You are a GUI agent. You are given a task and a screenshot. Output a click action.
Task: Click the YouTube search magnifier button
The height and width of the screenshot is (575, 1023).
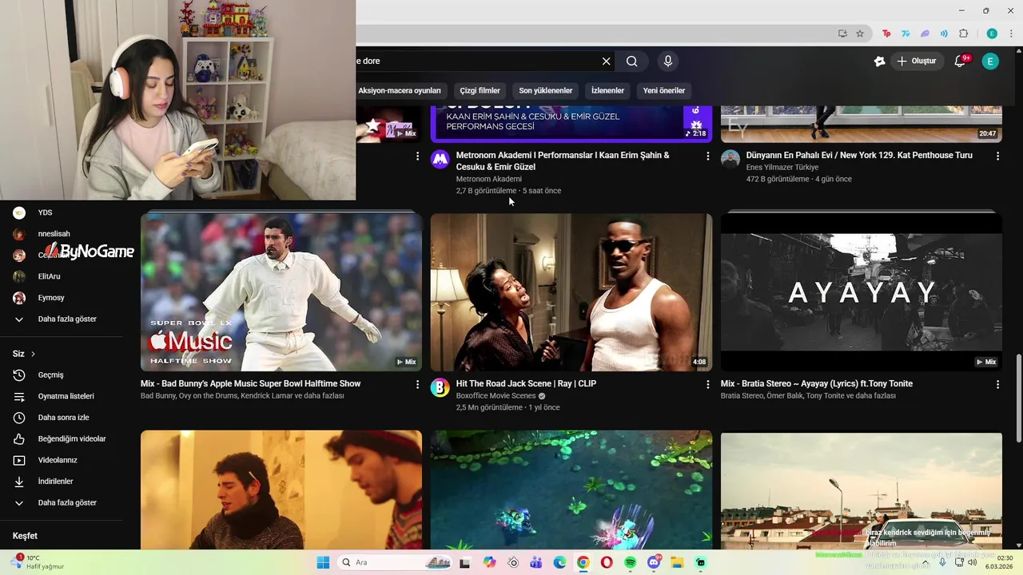coord(632,61)
